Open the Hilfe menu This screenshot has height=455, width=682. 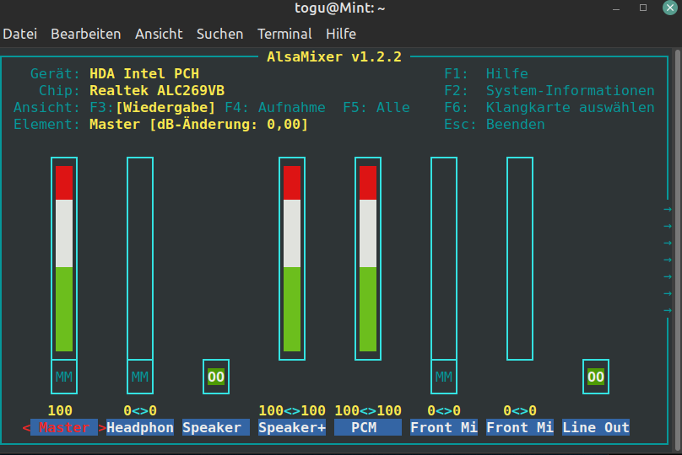pos(341,34)
